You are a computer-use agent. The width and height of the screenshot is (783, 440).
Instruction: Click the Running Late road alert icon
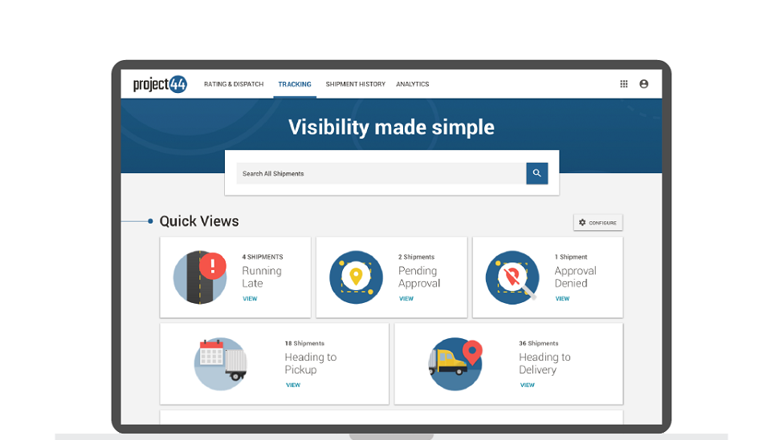pos(200,277)
